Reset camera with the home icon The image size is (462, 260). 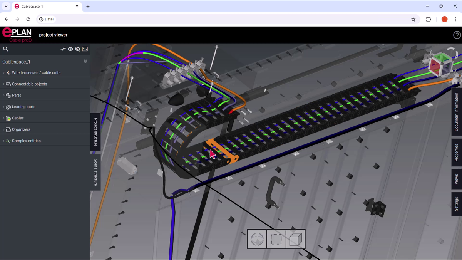tap(455, 81)
